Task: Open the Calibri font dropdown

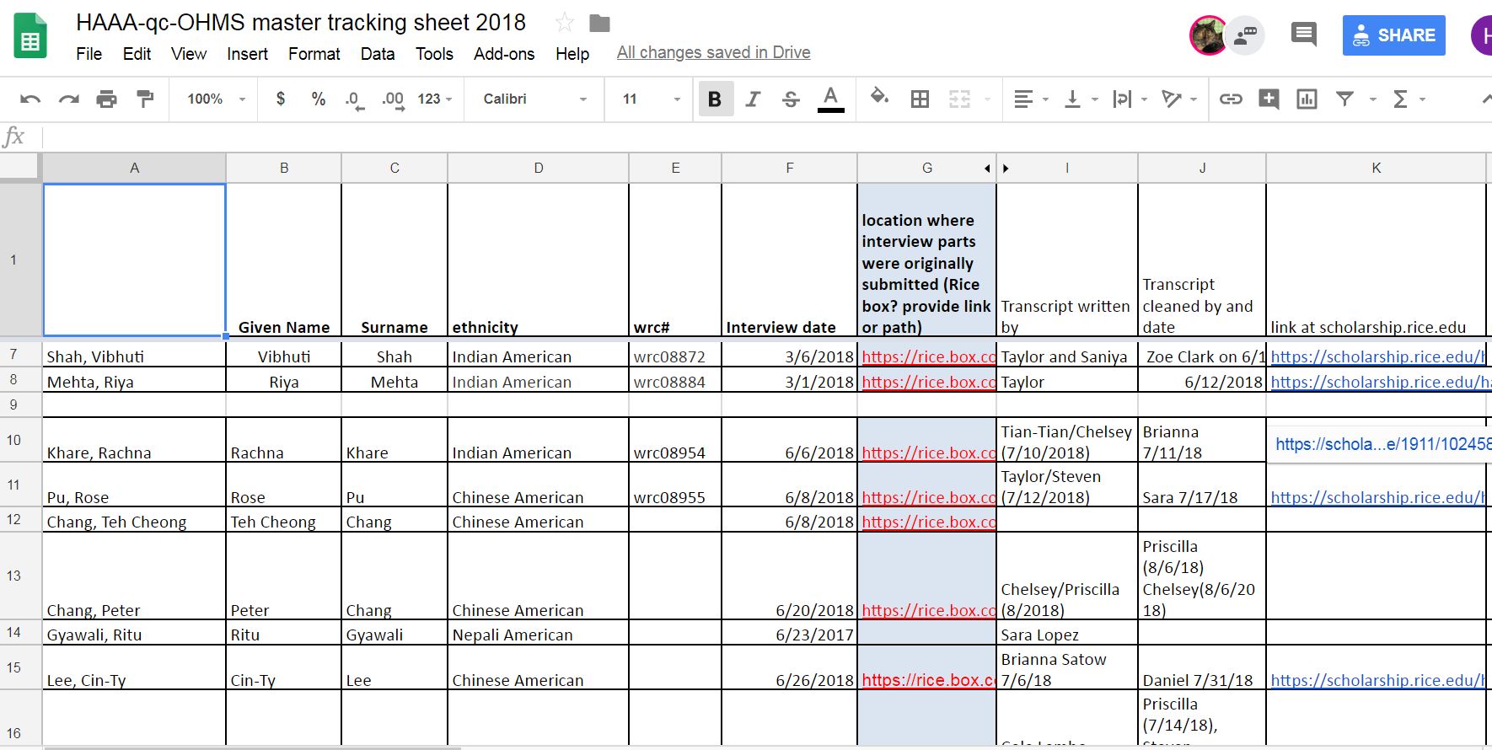Action: tap(534, 99)
